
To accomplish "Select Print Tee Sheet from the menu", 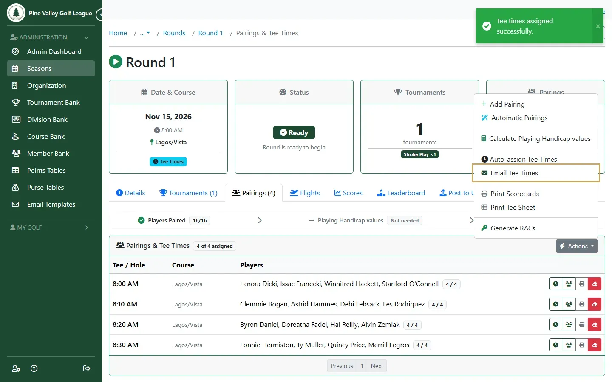I will click(x=536, y=208).
